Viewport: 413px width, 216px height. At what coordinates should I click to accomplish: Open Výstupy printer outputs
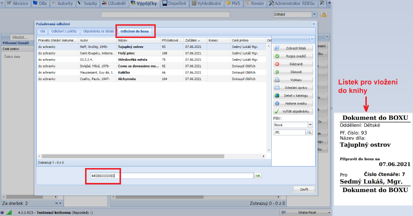click(x=293, y=80)
